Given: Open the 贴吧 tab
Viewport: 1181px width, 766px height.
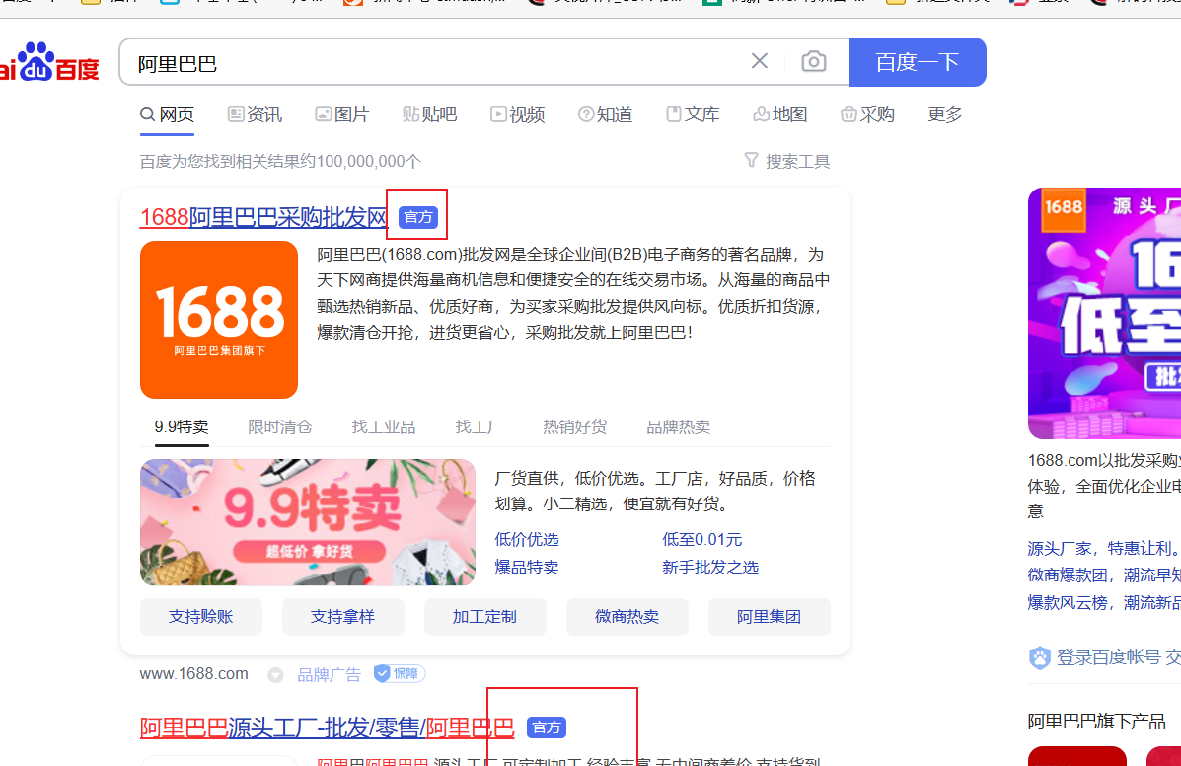Looking at the screenshot, I should click(x=429, y=115).
